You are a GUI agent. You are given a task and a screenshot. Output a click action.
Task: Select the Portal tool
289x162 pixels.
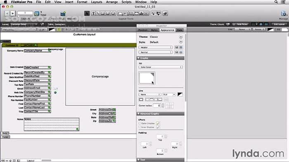point(137,14)
